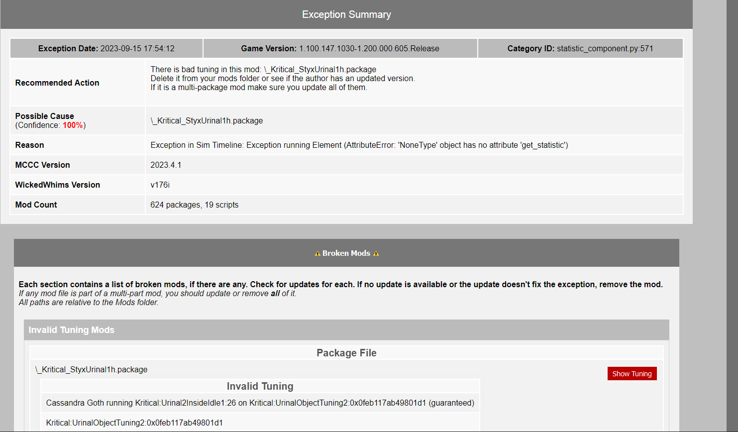Click the Possible Cause package filename
This screenshot has width=738, height=432.
click(x=207, y=120)
